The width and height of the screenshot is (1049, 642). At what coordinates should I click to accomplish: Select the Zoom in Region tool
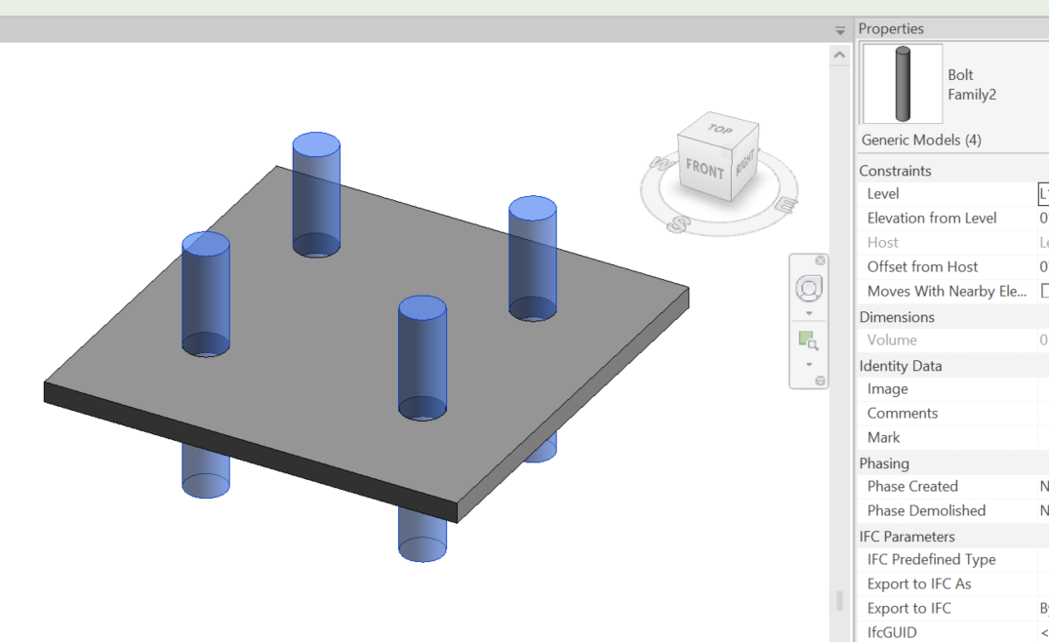pyautogui.click(x=808, y=341)
